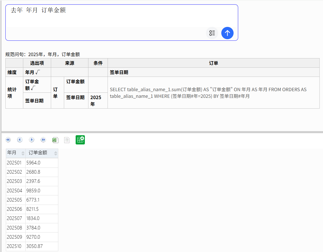Click the 年月 √ dimension cell
This screenshot has height=252, width=323.
tap(37, 72)
